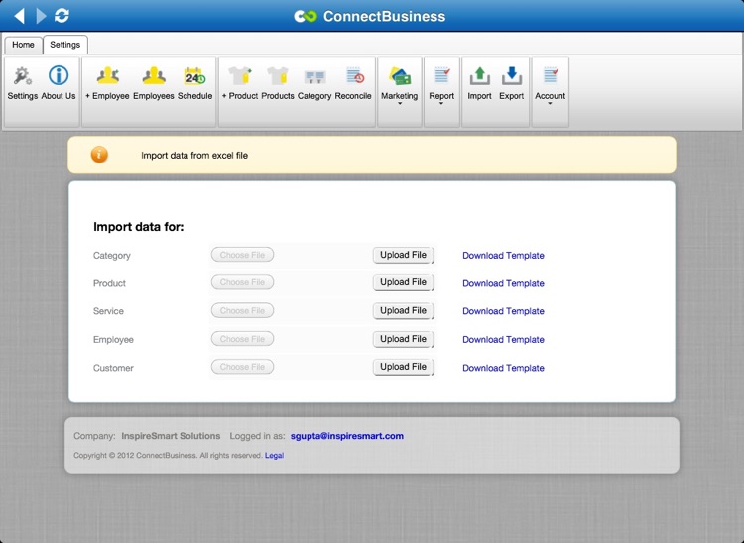The width and height of the screenshot is (744, 543).
Task: Expand the Marketing dropdown arrow
Action: (x=400, y=103)
